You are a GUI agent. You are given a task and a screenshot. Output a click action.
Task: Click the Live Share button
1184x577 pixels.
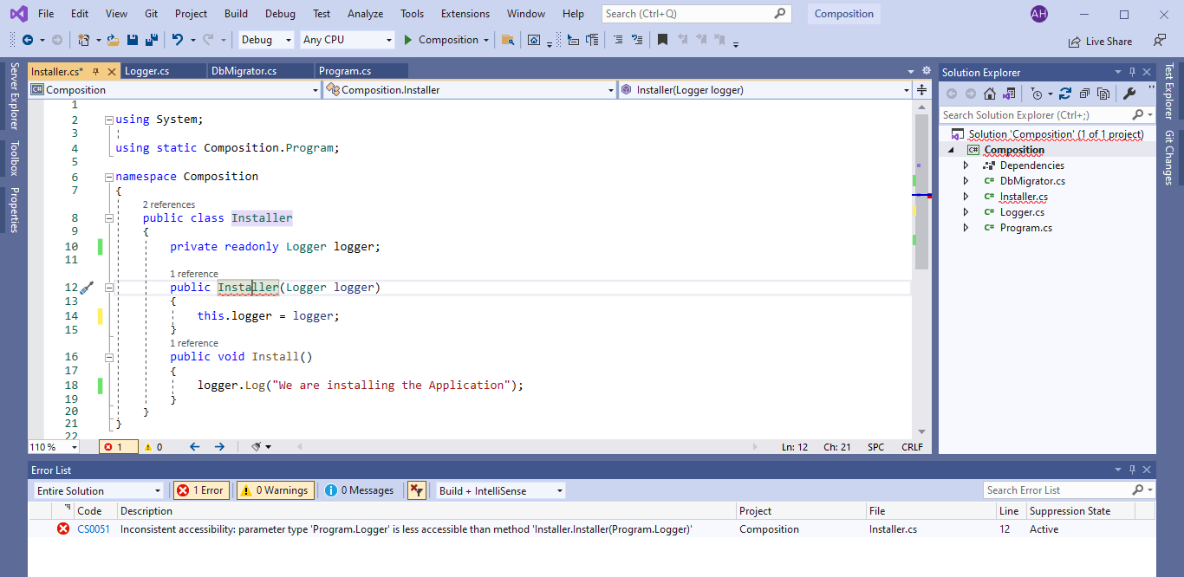[1100, 41]
